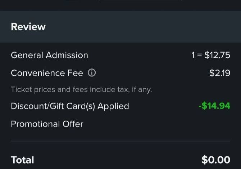241x169 pixels.
Task: Click the green -$14.94 discount amount
Action: coord(214,106)
